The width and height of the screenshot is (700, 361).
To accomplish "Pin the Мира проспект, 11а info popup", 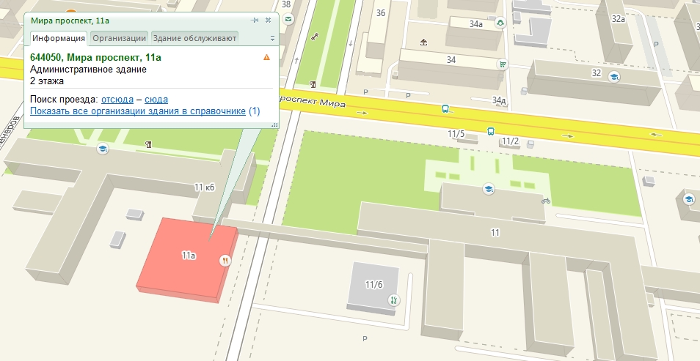I will click(x=255, y=21).
